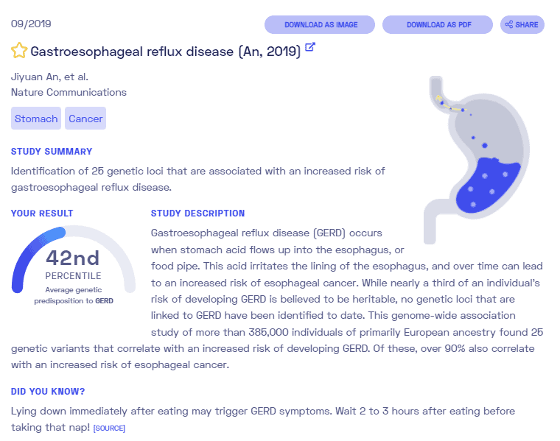Viewport: 560px width, 441px height.
Task: Click the 09/2019 date label
Action: [x=31, y=24]
